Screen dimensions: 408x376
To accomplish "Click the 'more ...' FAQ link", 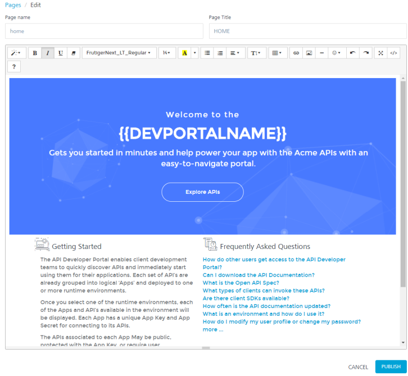I will click(x=213, y=330).
